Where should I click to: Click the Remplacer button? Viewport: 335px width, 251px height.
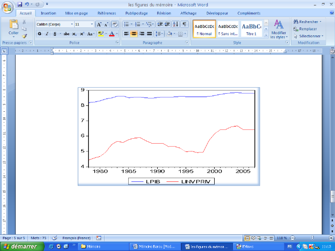point(307,29)
